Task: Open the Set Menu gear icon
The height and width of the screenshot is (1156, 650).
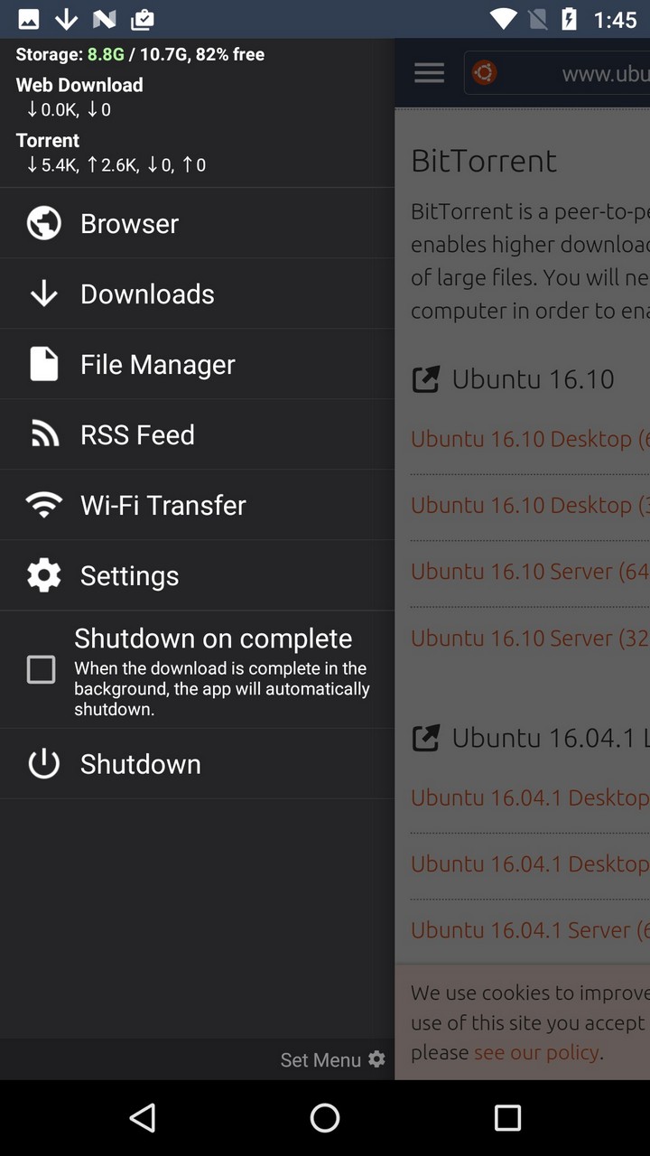Action: 376,1059
